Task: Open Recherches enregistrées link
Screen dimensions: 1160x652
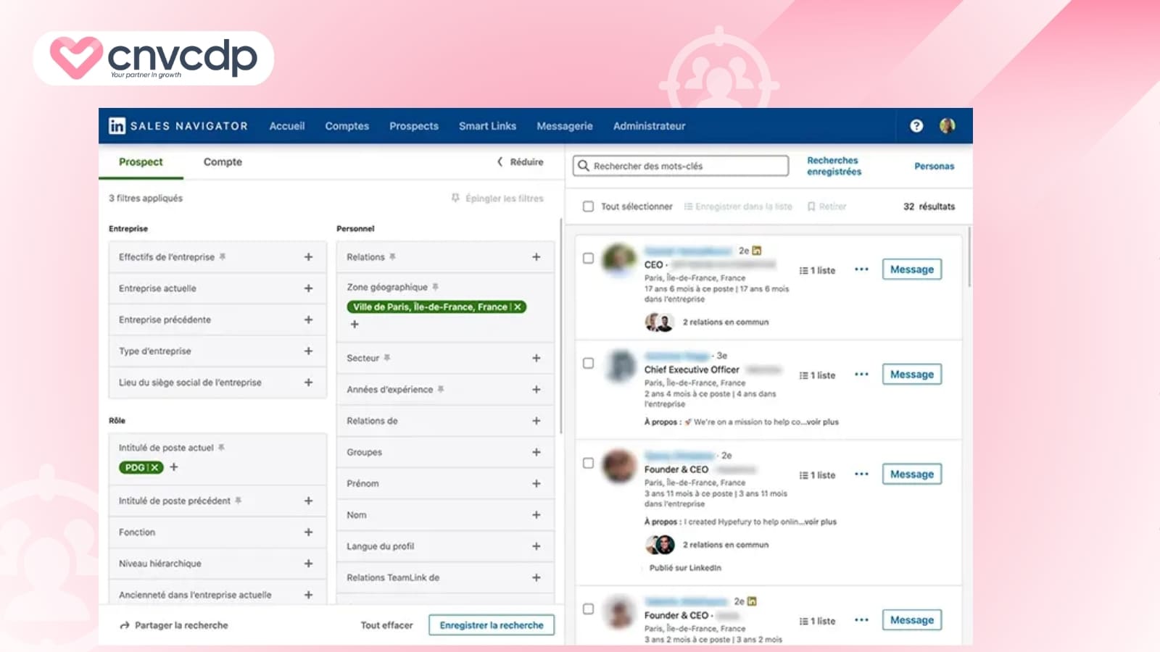Action: [832, 165]
